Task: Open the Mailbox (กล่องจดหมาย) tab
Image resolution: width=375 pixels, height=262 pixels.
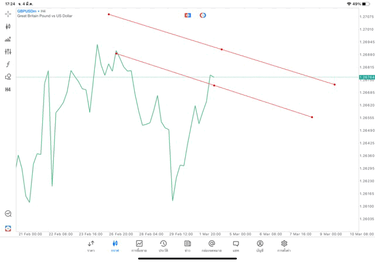Action: coord(212,246)
